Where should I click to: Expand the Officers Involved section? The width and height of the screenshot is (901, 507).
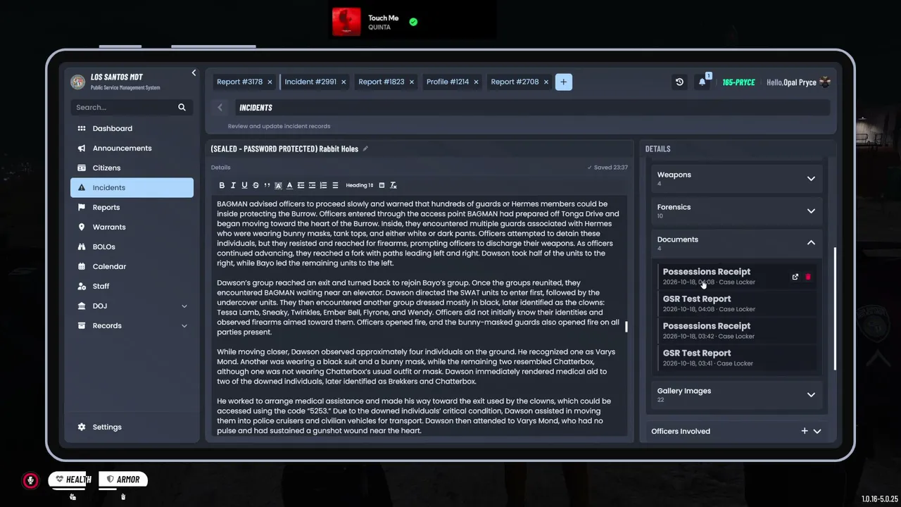coord(817,431)
